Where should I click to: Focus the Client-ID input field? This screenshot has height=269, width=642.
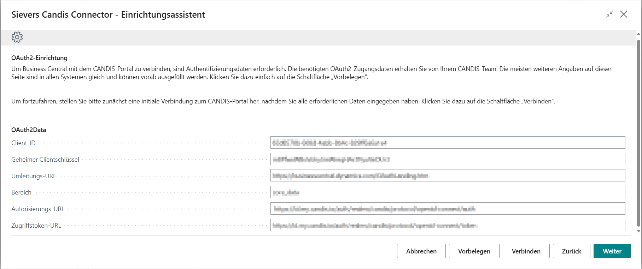point(448,143)
